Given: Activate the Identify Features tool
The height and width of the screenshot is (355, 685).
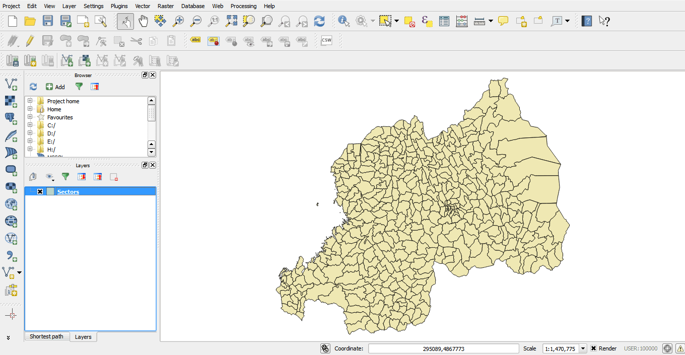Looking at the screenshot, I should pos(344,21).
